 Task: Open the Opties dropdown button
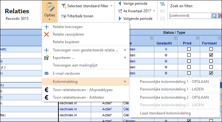coord(50,11)
